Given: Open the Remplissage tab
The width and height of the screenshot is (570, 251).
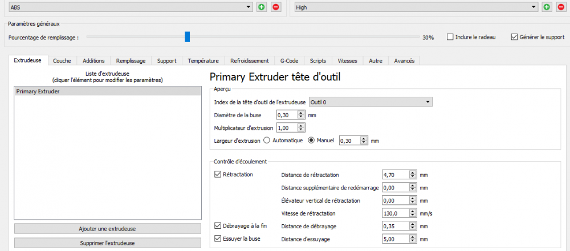Looking at the screenshot, I should point(131,61).
